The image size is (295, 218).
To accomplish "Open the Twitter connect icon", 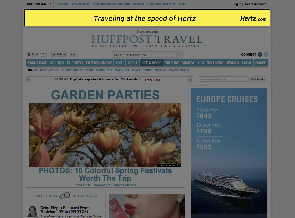I will 266,54.
